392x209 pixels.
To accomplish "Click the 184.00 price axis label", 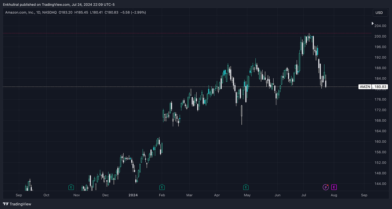I will [380, 78].
